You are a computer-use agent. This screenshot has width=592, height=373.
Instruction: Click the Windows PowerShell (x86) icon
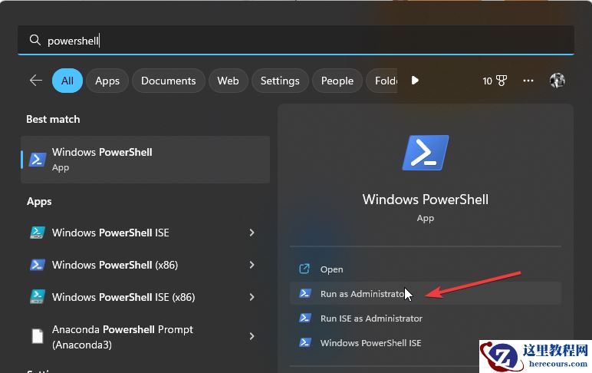pyautogui.click(x=38, y=265)
